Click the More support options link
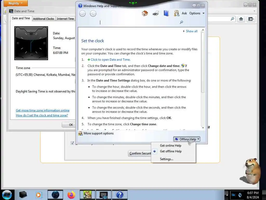Image resolution: width=266 pixels, height=200 pixels. 98,133
